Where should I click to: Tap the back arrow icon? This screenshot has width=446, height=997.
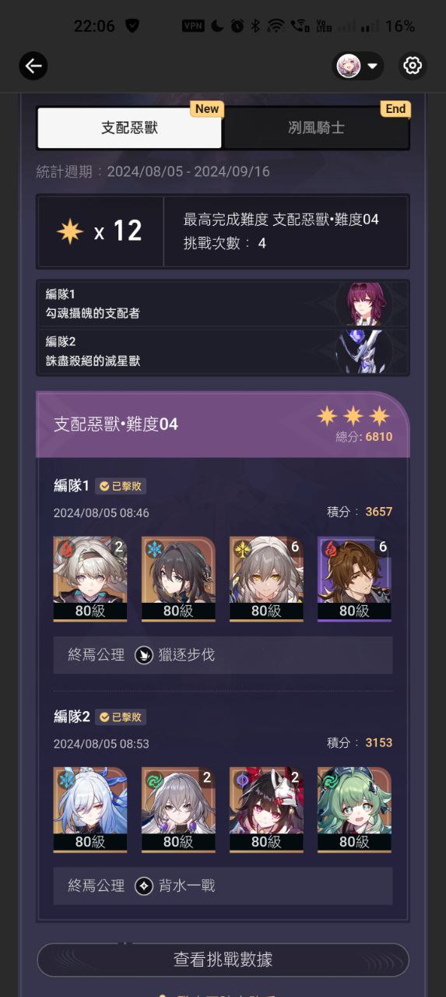pos(33,66)
